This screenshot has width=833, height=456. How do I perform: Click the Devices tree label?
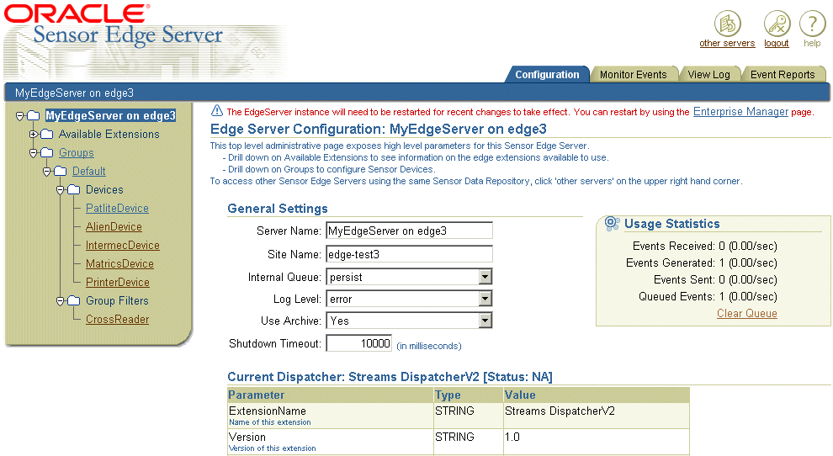coord(104,190)
